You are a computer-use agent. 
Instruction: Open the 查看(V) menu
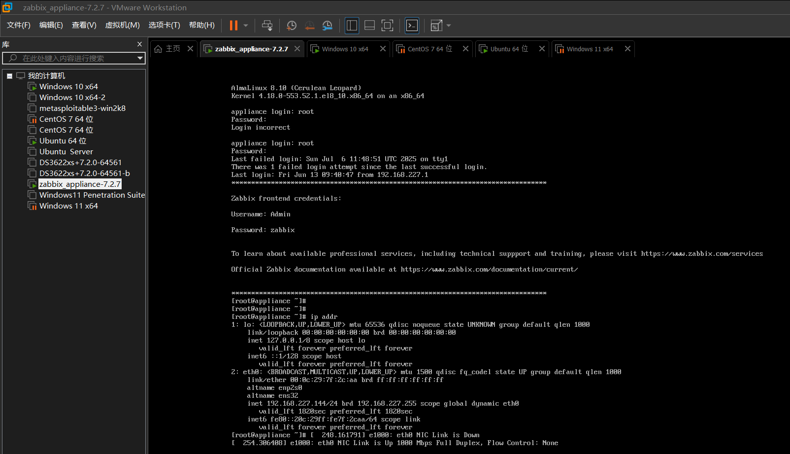84,25
